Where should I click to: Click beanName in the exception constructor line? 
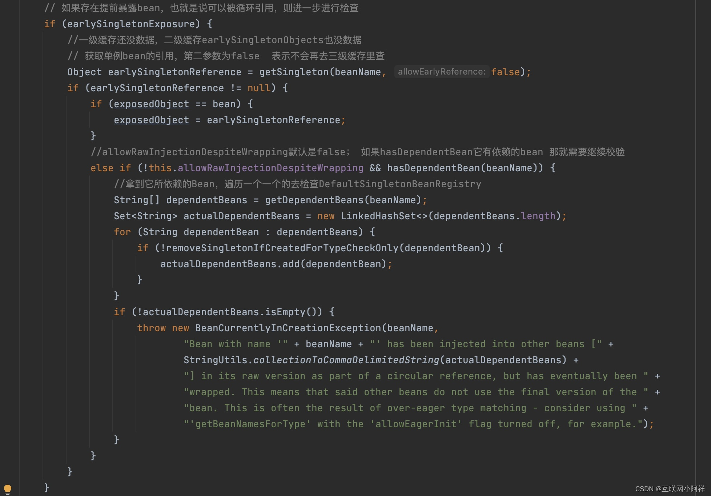[x=410, y=328]
